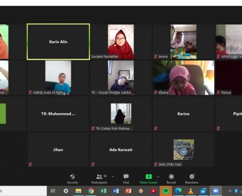The image size is (242, 196).
Task: Click the Khaira video tile
Action: point(183,78)
